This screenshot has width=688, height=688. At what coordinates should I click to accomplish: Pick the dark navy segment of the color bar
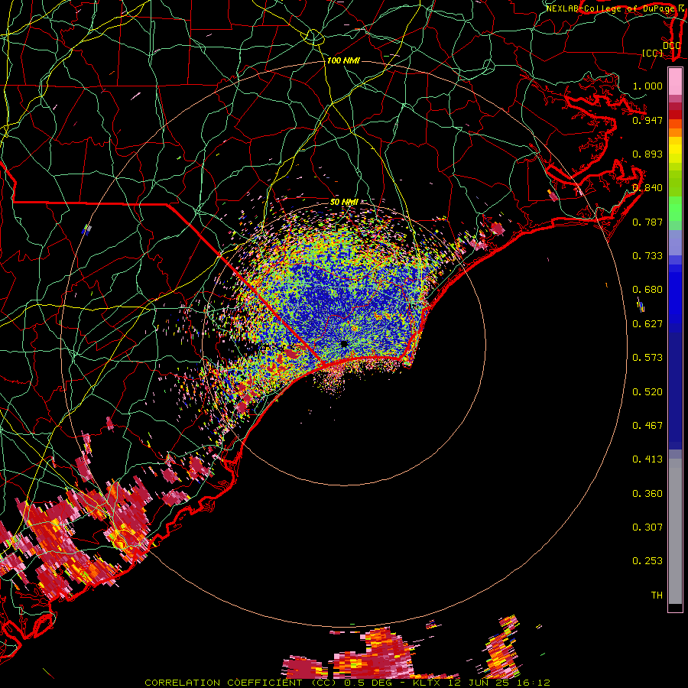click(x=675, y=386)
